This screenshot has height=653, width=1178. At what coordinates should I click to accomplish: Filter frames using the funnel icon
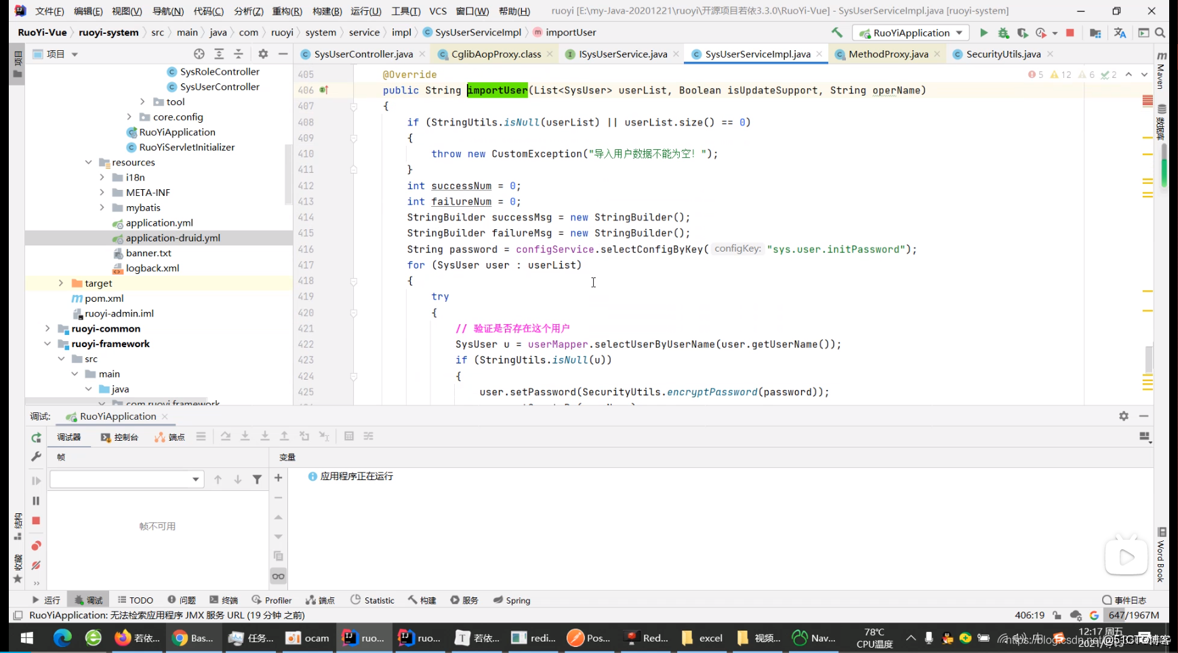click(258, 479)
